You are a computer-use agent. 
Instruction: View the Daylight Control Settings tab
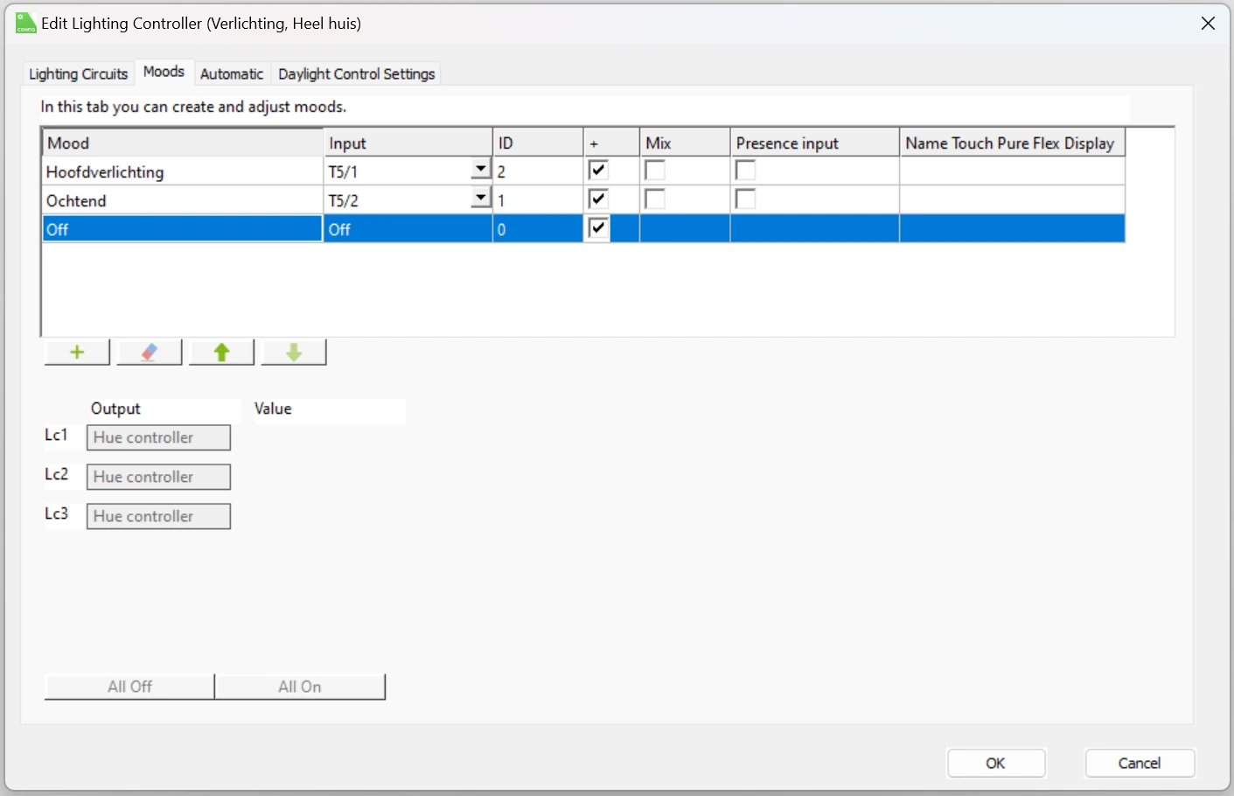click(x=356, y=73)
